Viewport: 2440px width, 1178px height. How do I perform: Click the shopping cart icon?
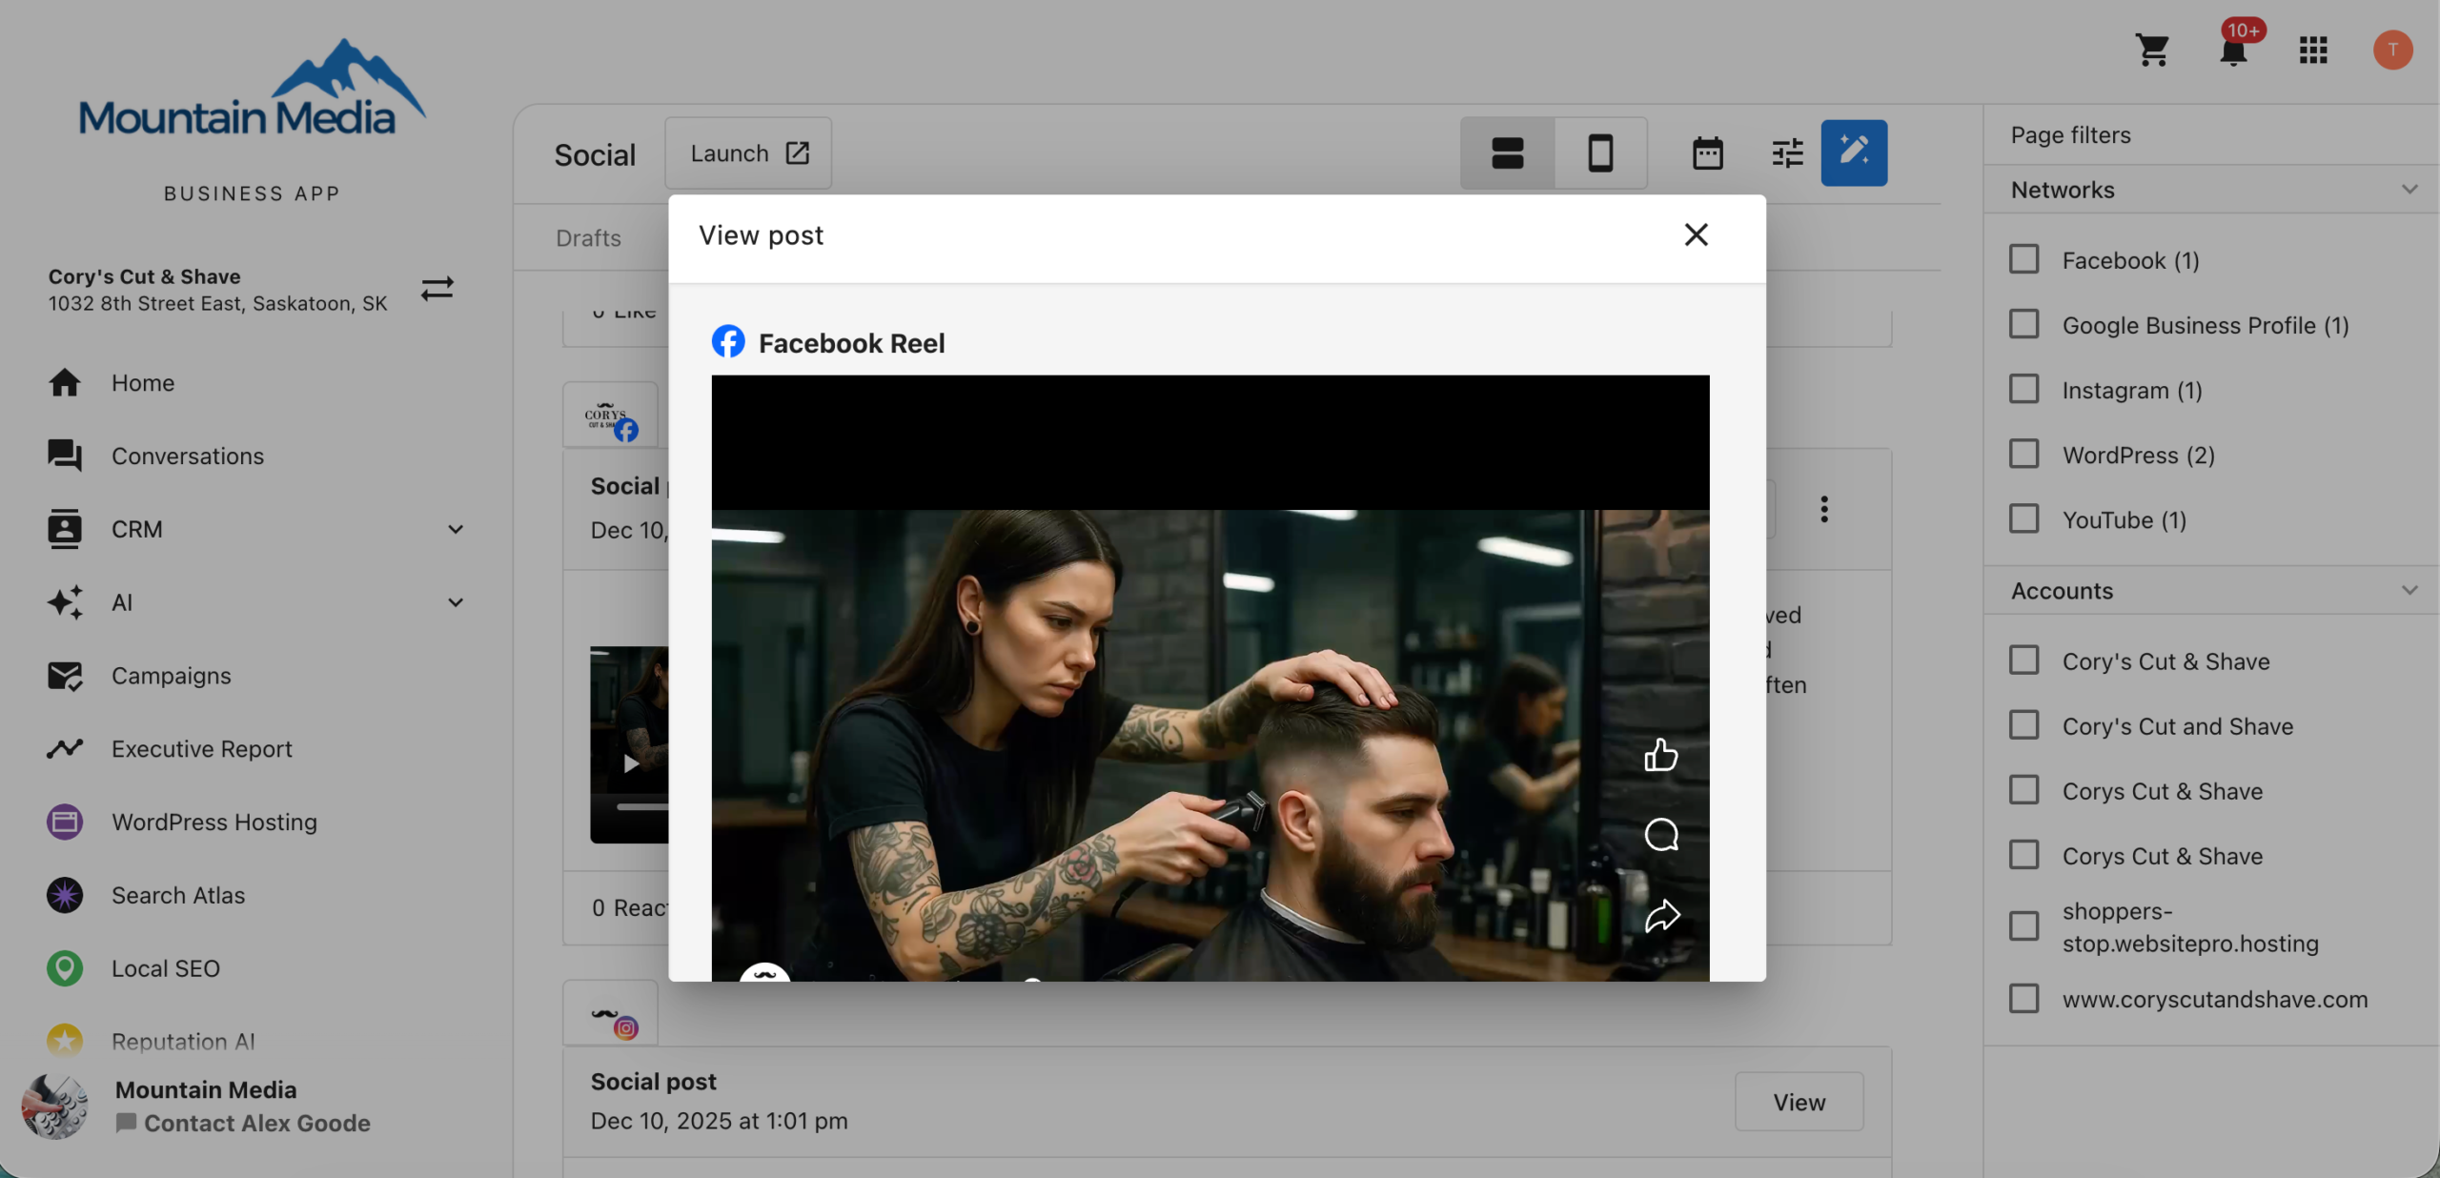click(2152, 50)
